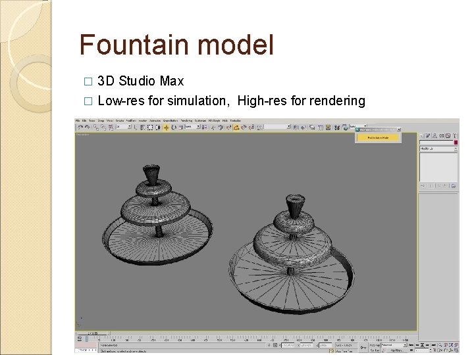This screenshot has height=355, width=474.
Task: Click the Rectangular Selection Region icon
Action: 150,128
